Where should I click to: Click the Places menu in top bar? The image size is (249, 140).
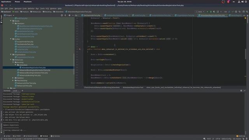tap(17, 2)
